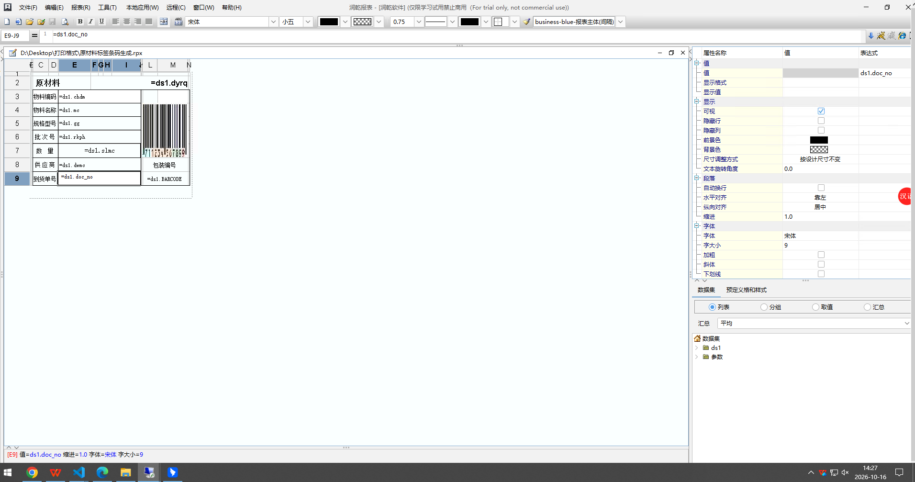Toggle bold with the B icon
Screen dimensions: 915x482
tap(80, 22)
